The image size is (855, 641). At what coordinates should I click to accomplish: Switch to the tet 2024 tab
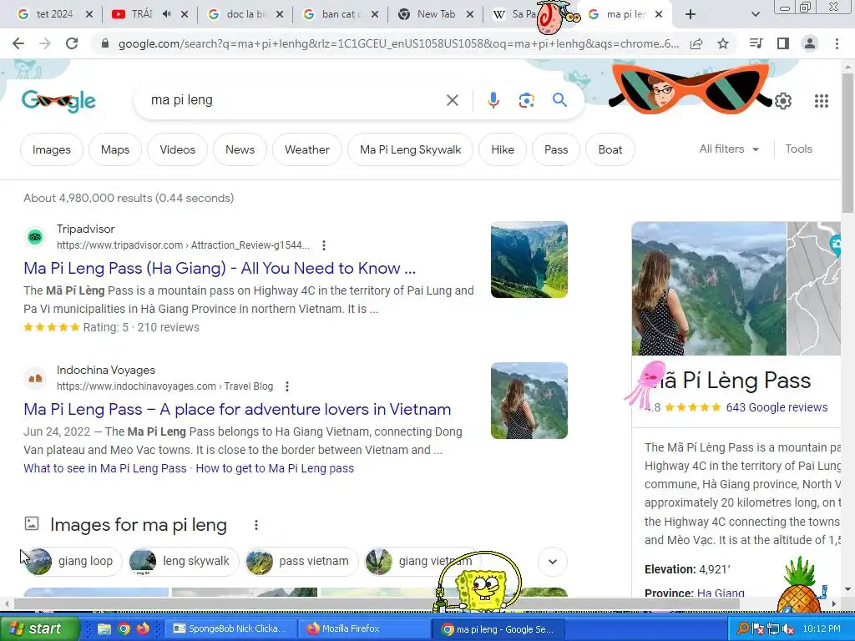(x=53, y=14)
